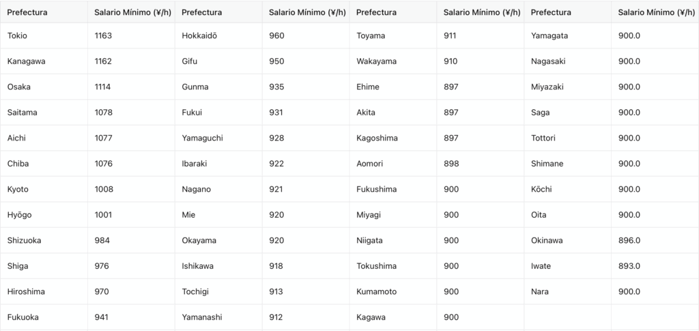Click Iwate's 893.0 wage value
Viewport: 699px width, 331px height.
click(629, 266)
